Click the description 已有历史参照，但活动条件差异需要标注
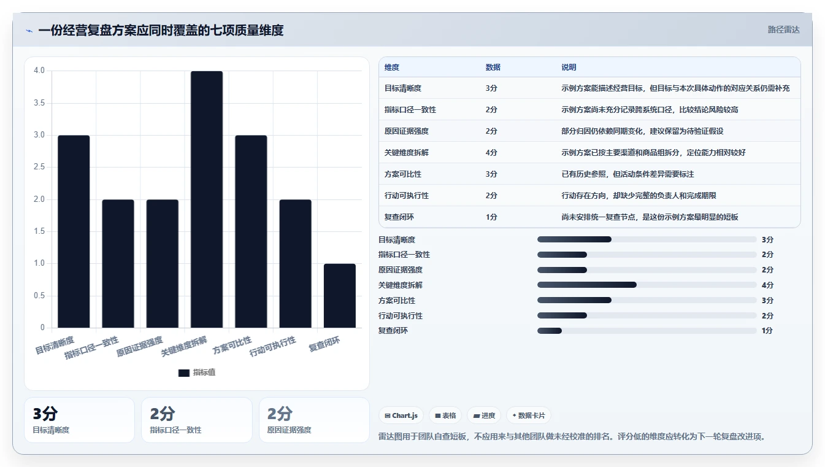The width and height of the screenshot is (825, 467). [x=627, y=174]
